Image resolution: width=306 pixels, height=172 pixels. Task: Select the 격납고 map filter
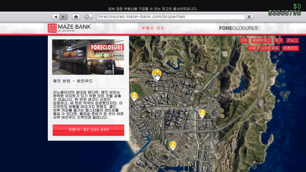click(x=292, y=41)
